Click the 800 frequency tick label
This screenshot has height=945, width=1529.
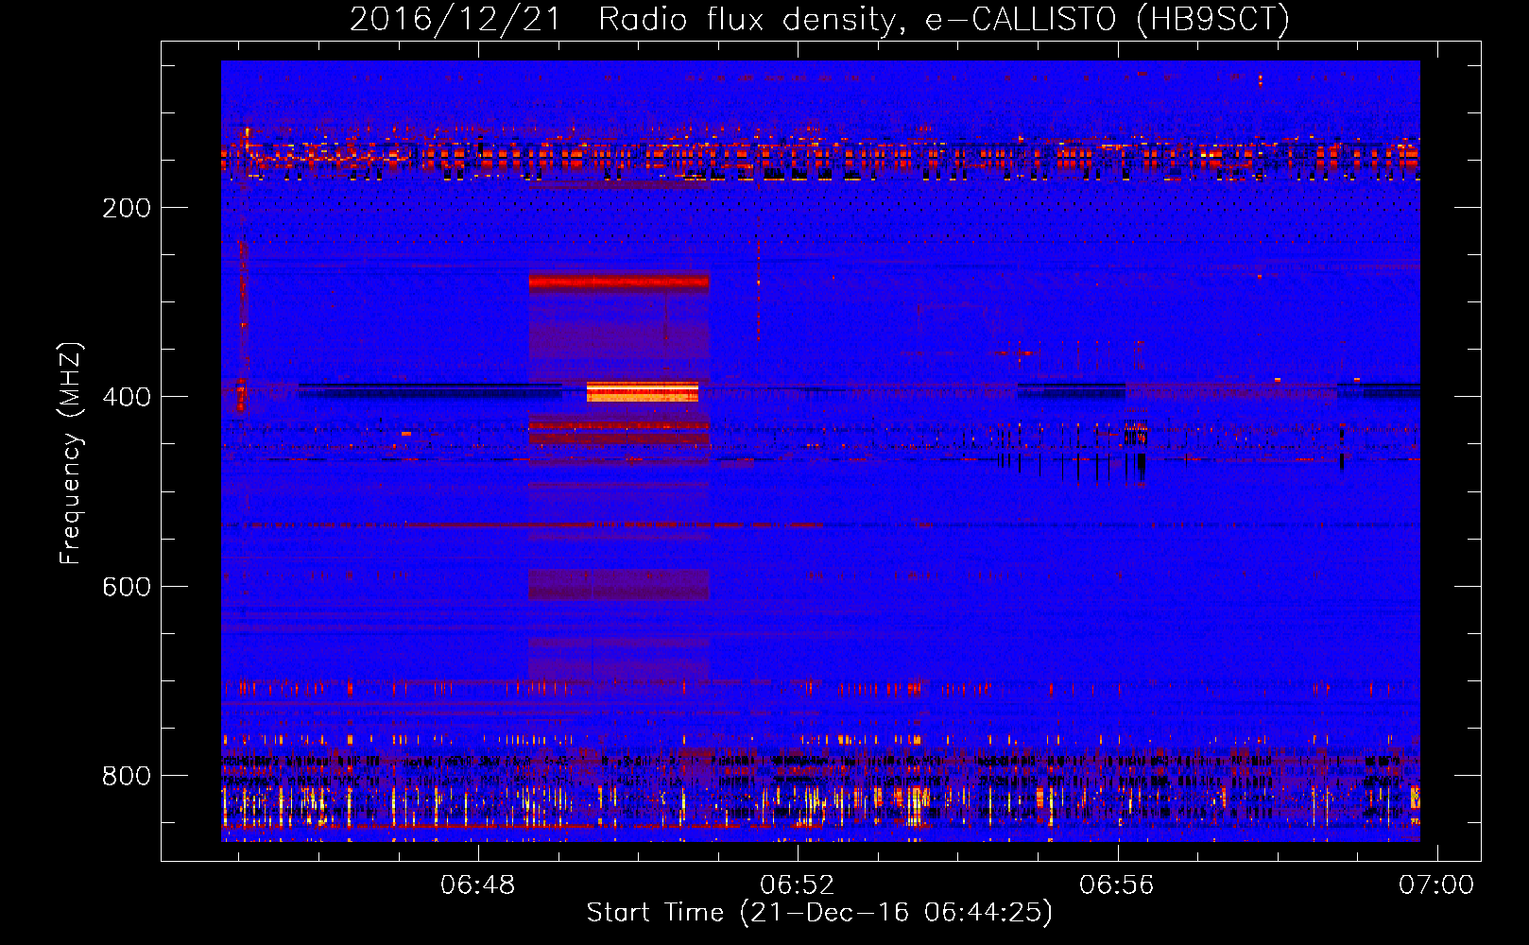point(127,776)
